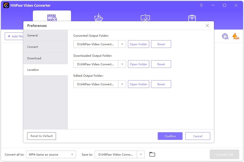Select the Location preferences section
Screen dimensions: 244x162
point(45,70)
